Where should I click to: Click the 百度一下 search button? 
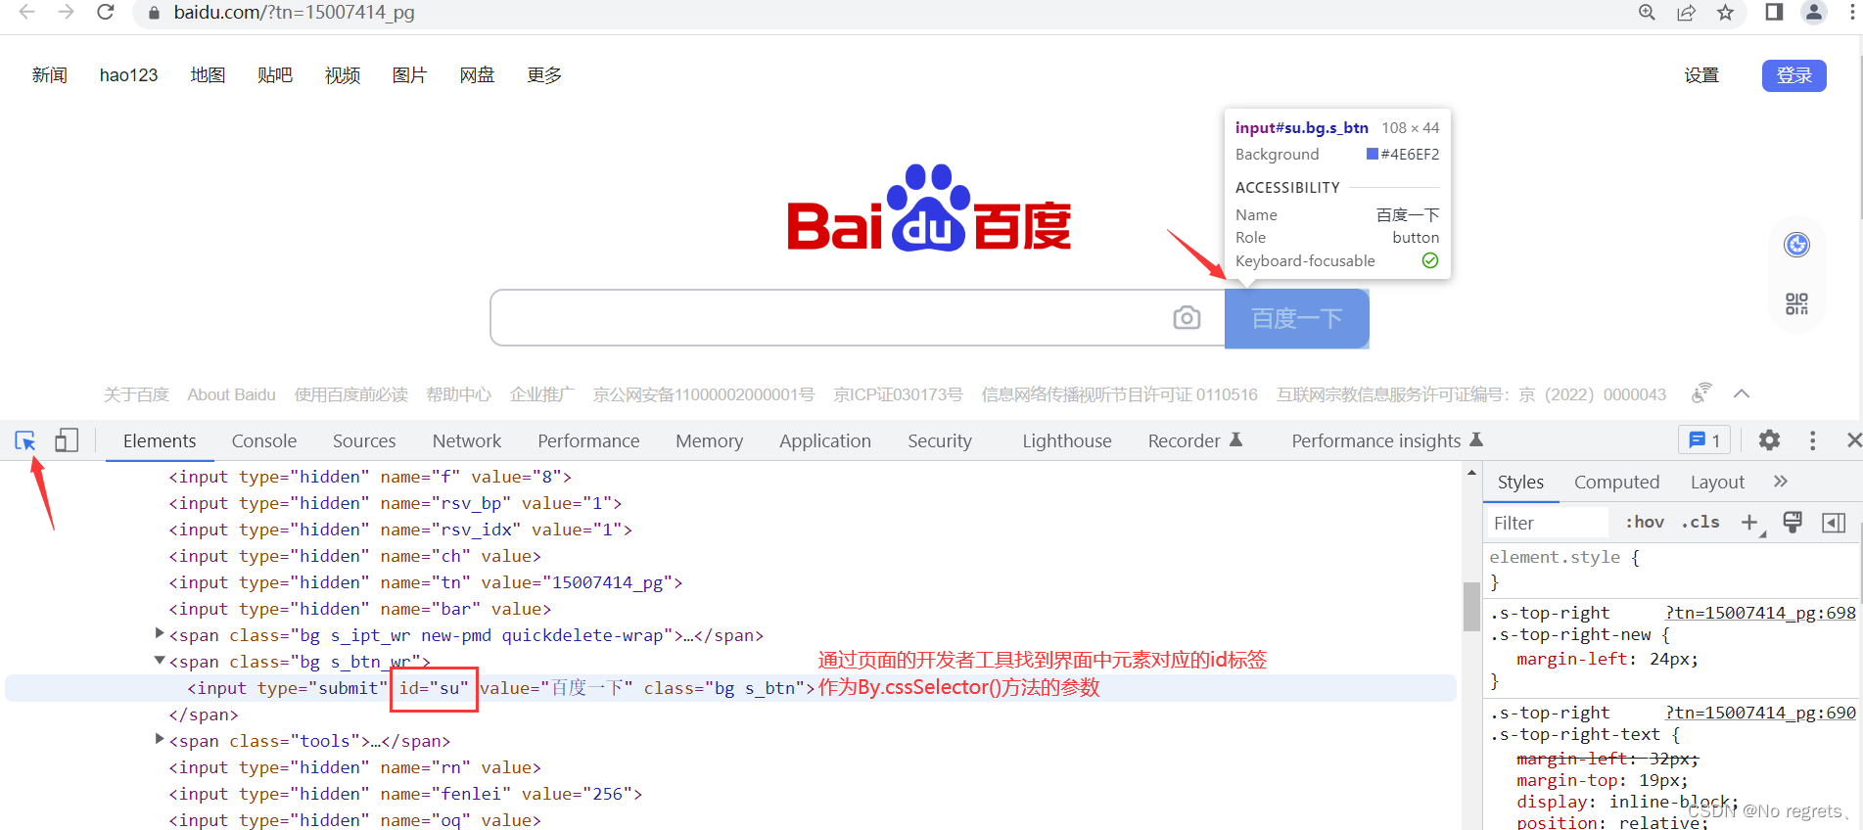pos(1297,318)
